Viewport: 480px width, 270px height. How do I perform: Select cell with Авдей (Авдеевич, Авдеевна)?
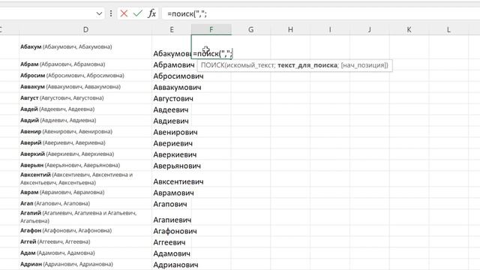point(85,109)
